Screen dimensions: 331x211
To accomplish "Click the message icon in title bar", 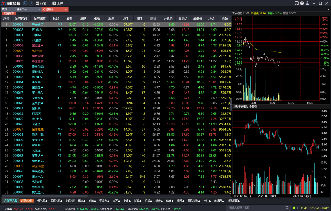I will point(297,3).
